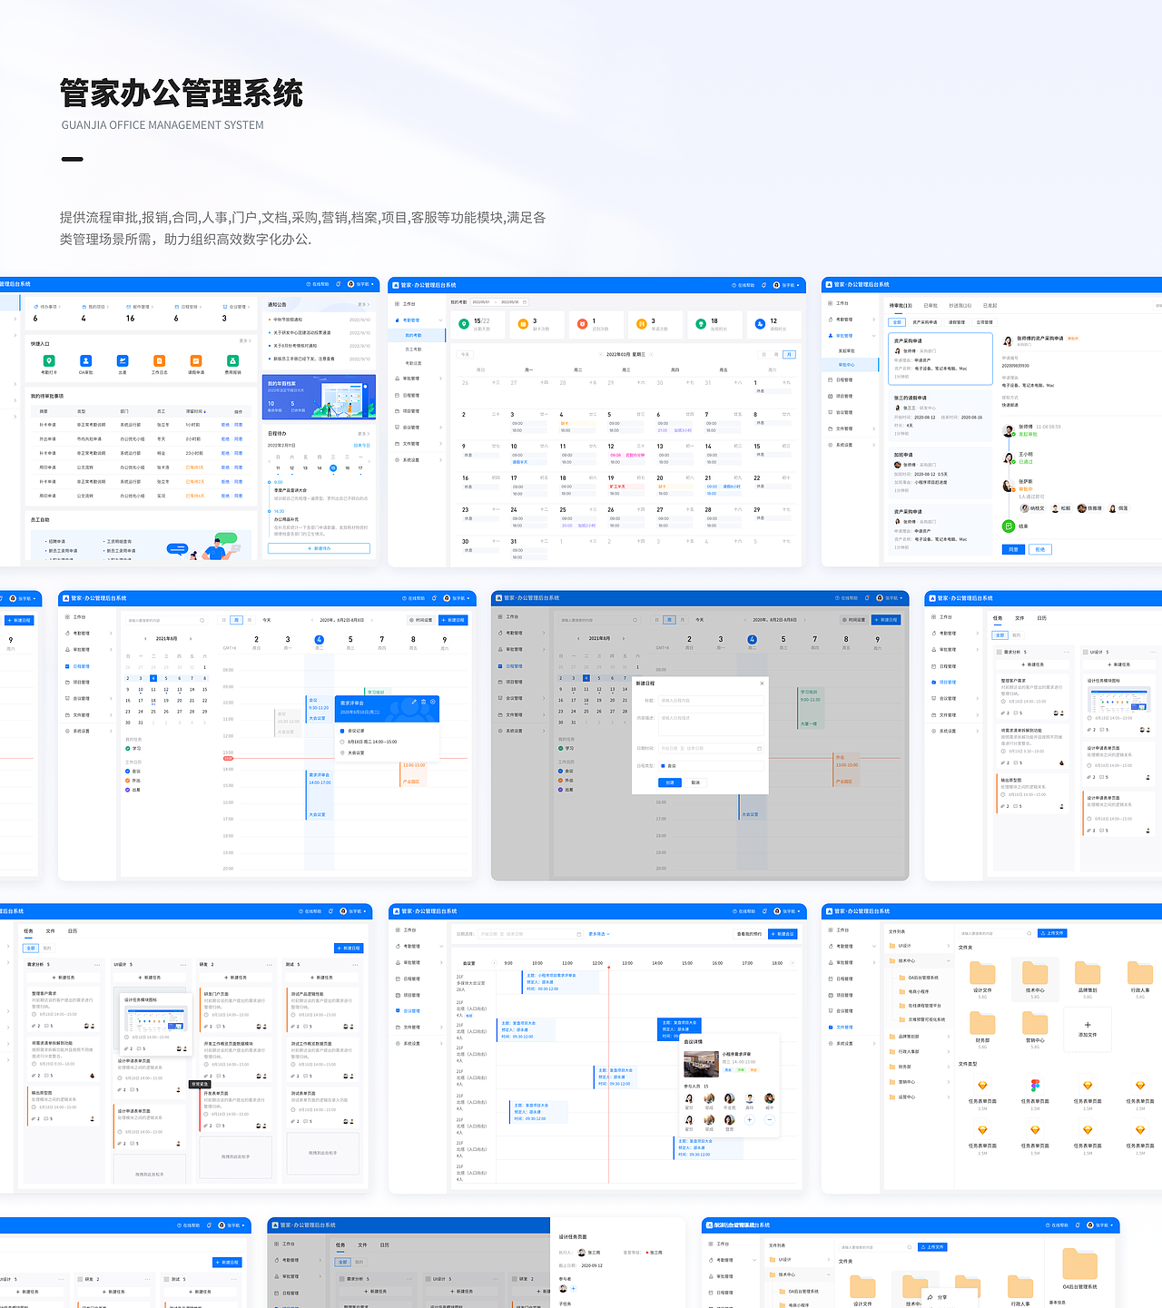
Task: Expand 审批管理 chevron in attendance window sidebar
Action: 441,379
